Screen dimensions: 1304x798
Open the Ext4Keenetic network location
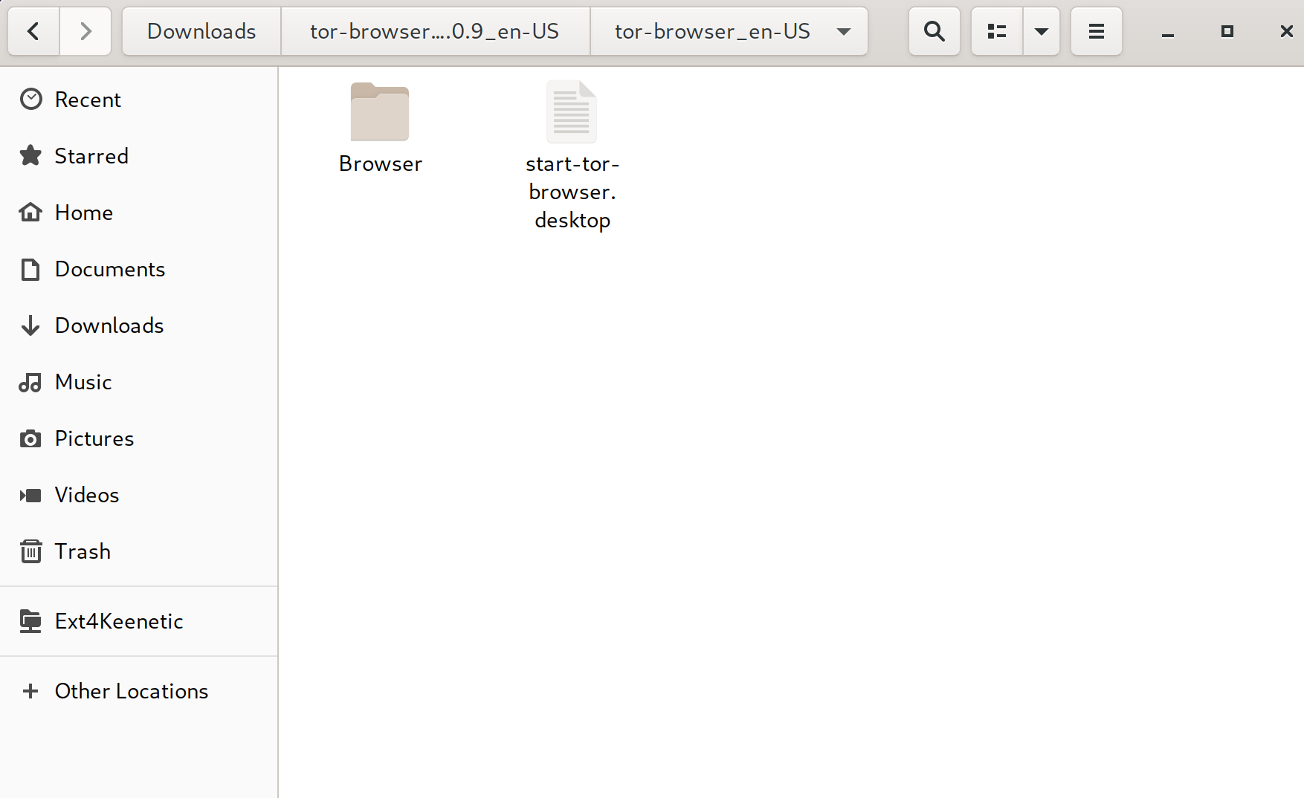(139, 621)
